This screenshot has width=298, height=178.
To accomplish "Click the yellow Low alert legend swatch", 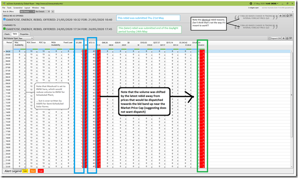I will pyautogui.click(x=25, y=171).
